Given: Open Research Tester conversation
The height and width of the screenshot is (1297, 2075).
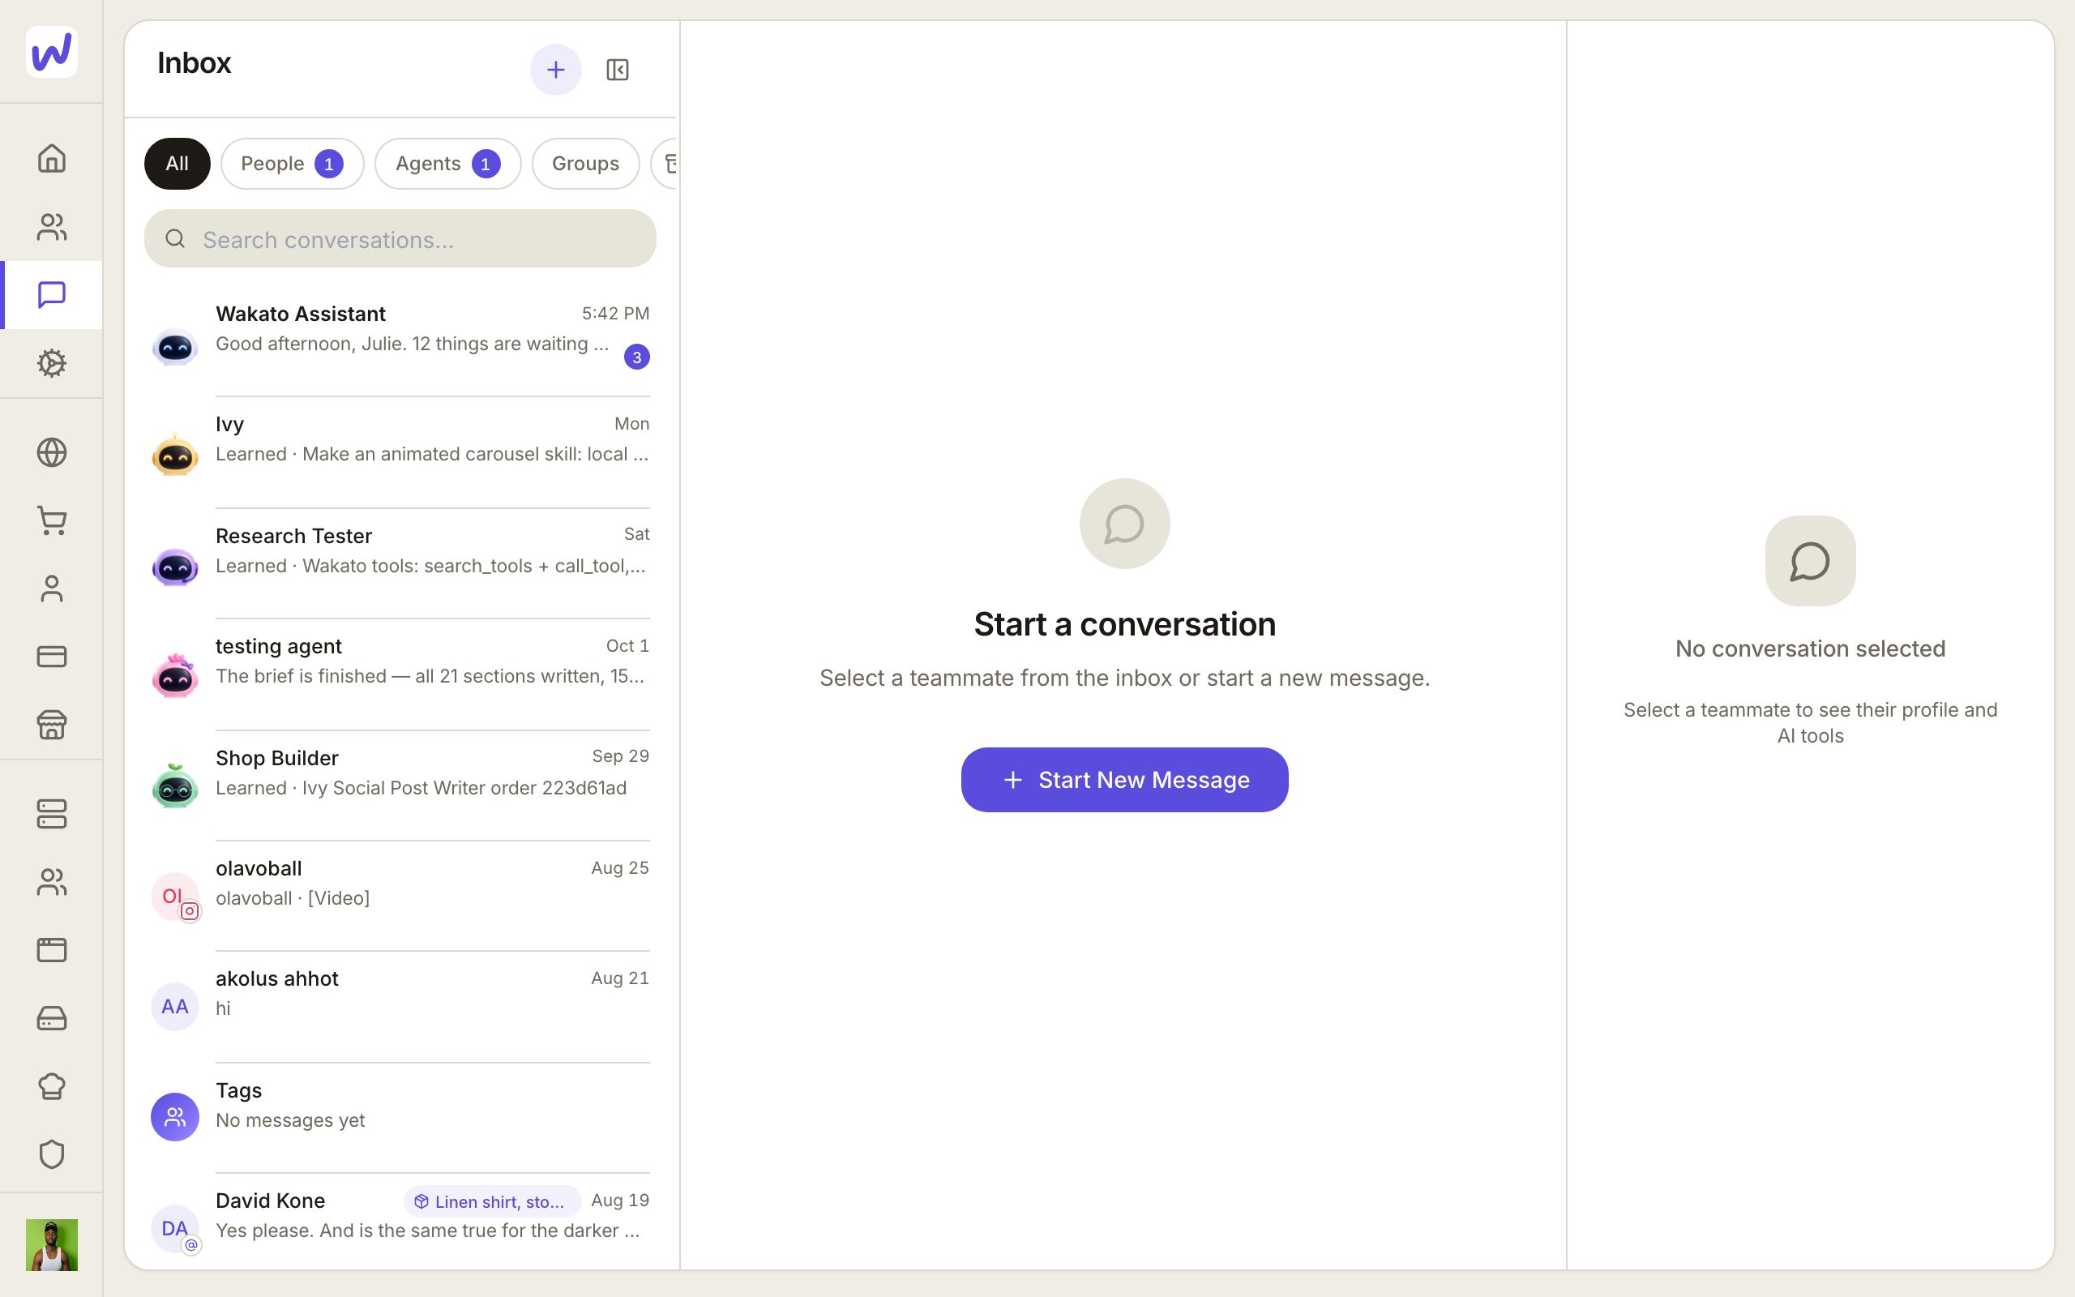Looking at the screenshot, I should 400,563.
